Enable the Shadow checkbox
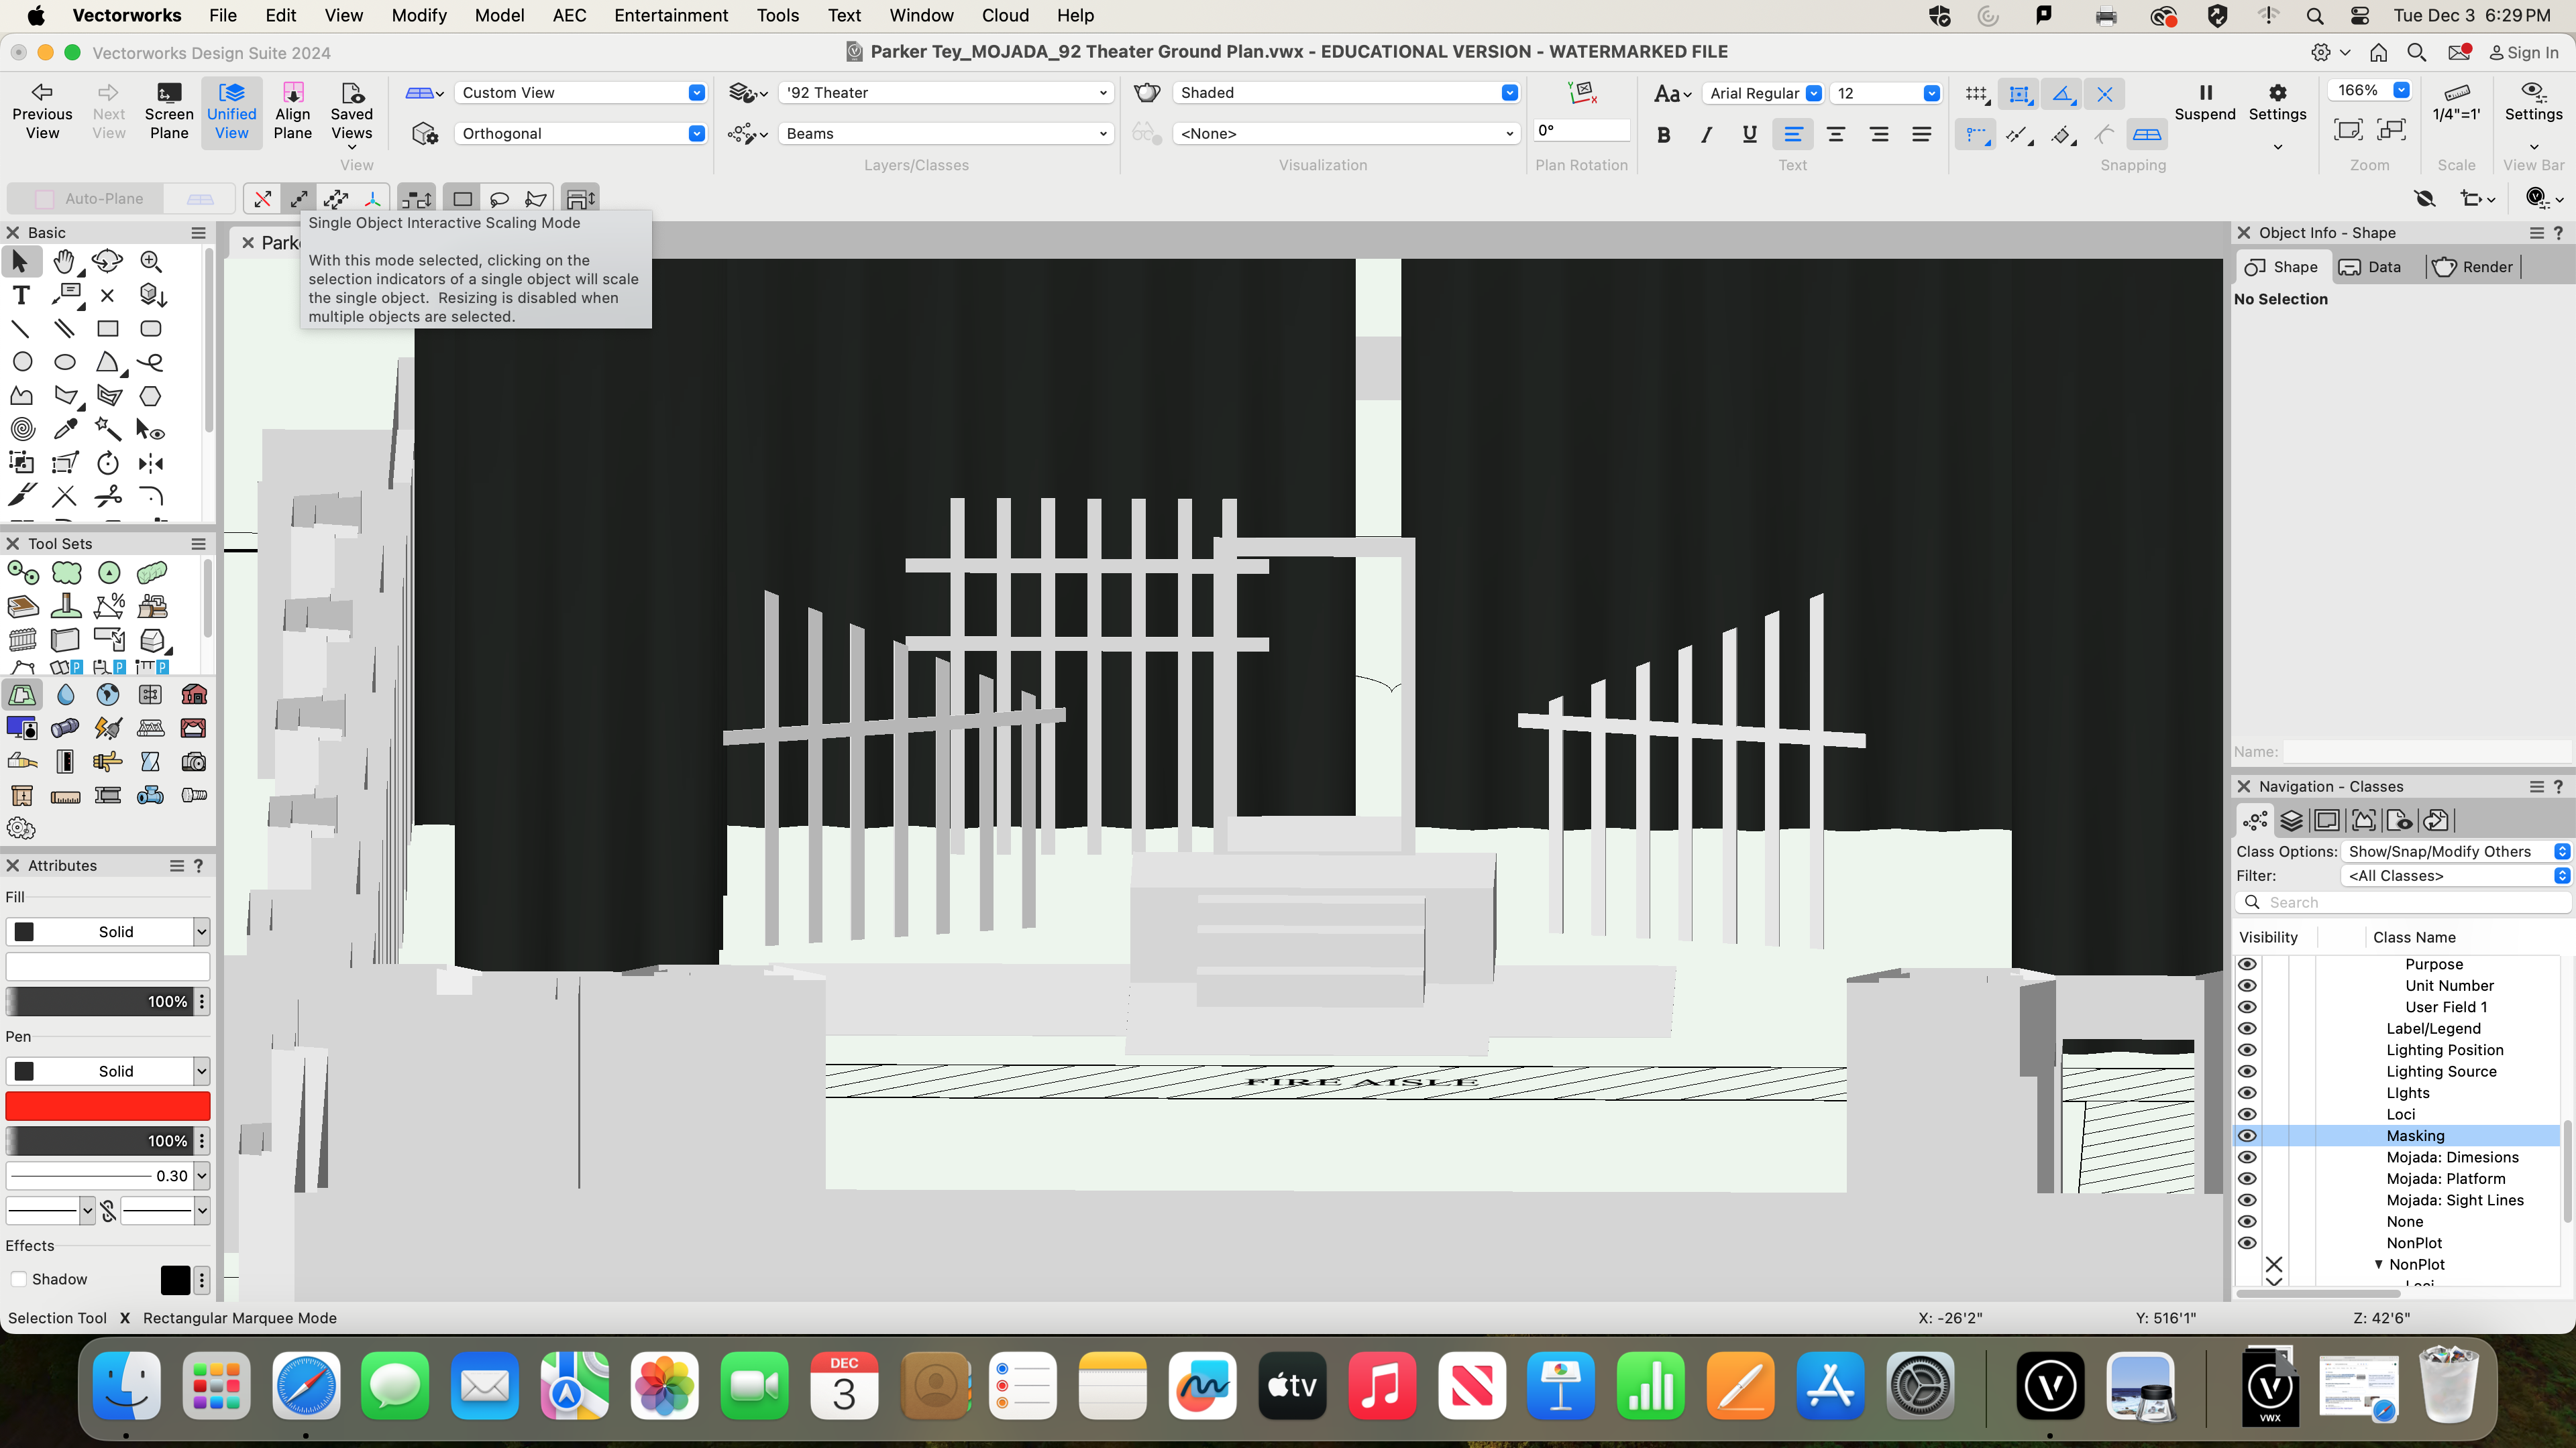This screenshot has width=2576, height=1448. pyautogui.click(x=18, y=1279)
